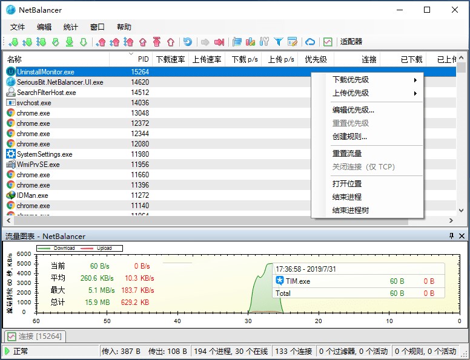This screenshot has width=470, height=360.
Task: Sort by the 上传速率 column header
Action: tap(207, 59)
